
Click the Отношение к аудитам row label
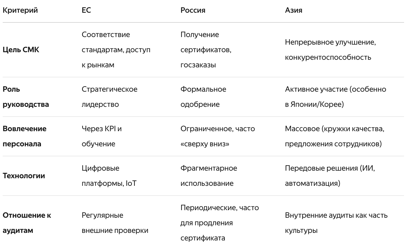pos(27,223)
